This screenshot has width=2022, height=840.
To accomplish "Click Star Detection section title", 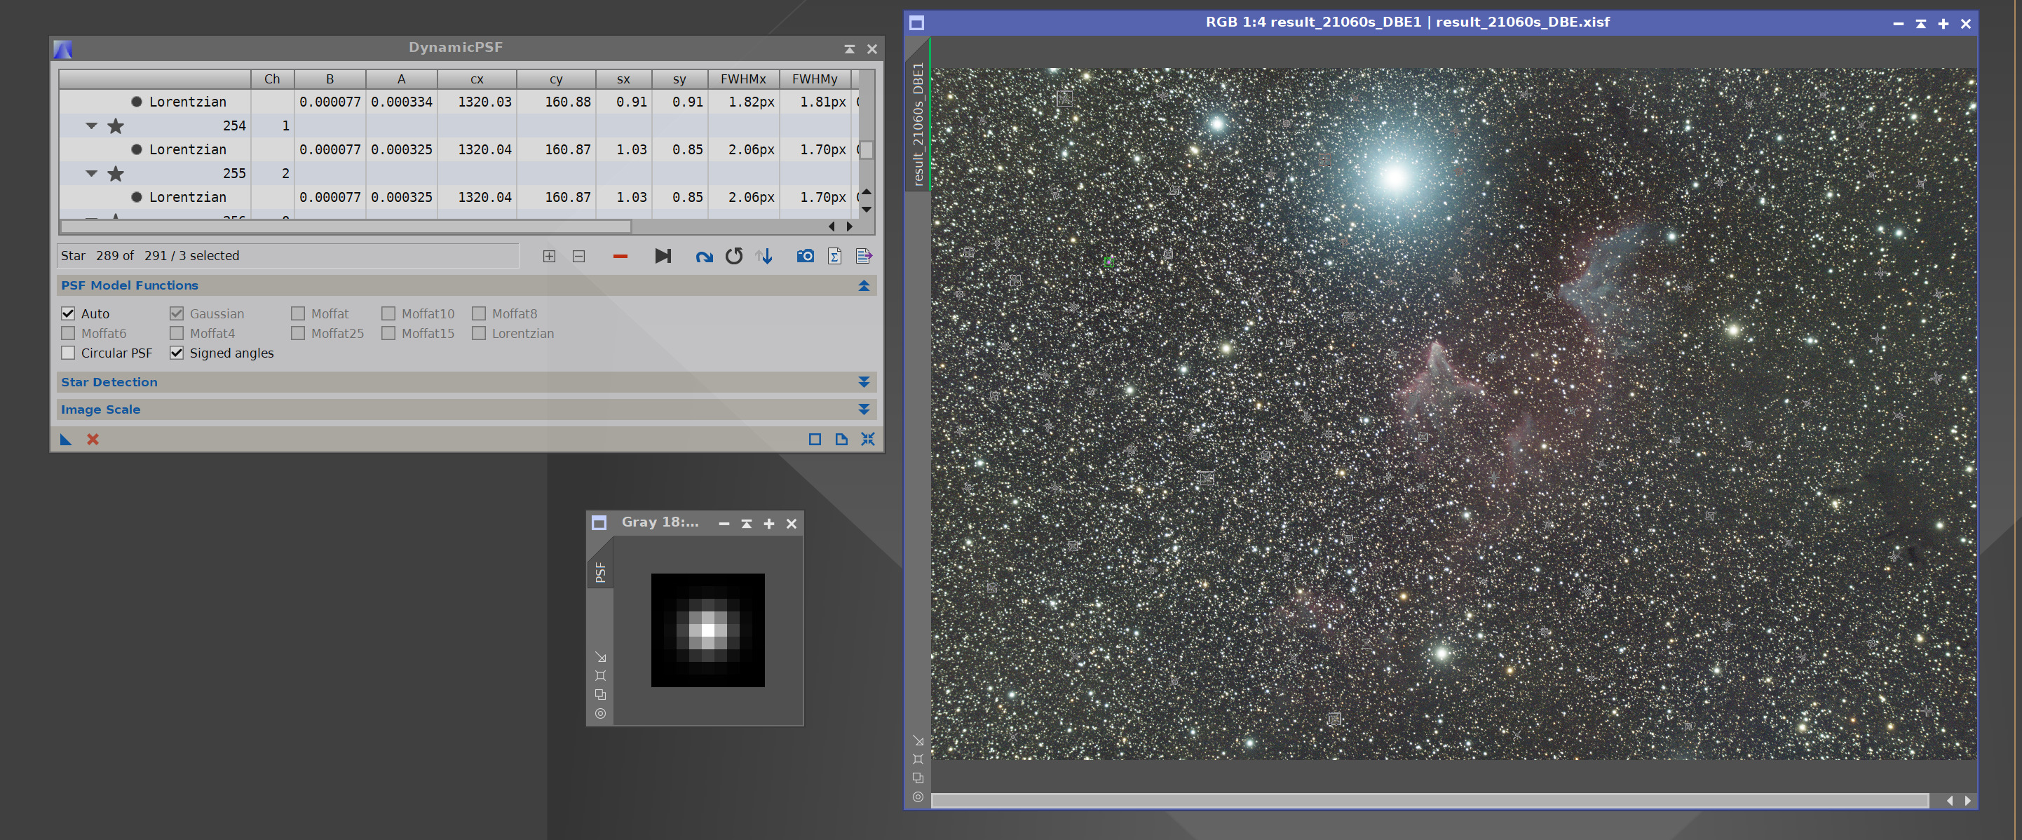I will 109,382.
